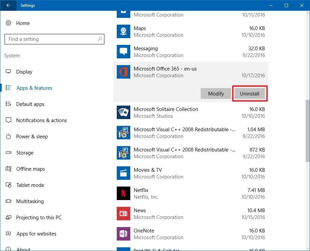Screen dimensions: 310x251
Task: Click the Offline maps icon
Action: (x=8, y=169)
